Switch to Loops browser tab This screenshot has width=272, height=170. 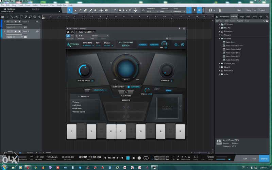(x=241, y=17)
